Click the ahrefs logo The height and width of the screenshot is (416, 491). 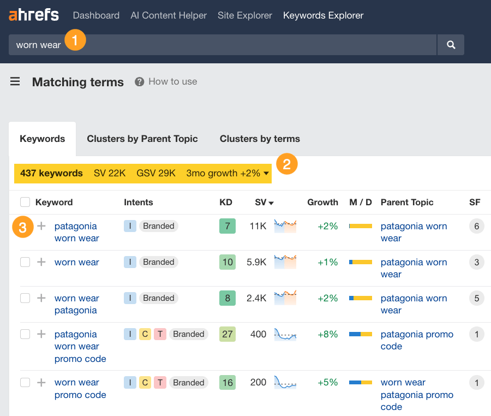(x=34, y=15)
